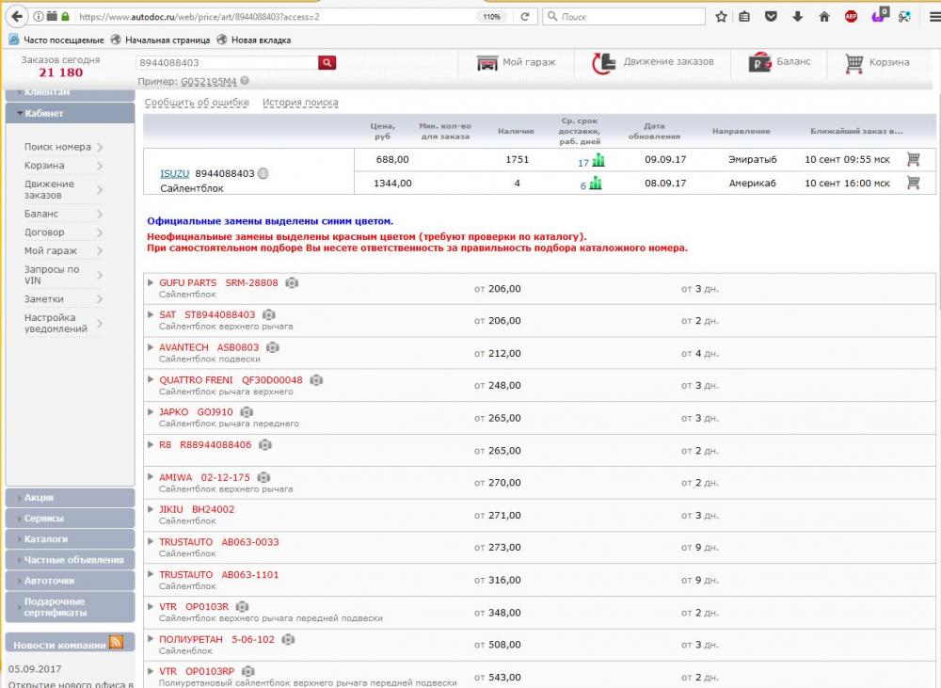
Task: Open photo icon for QUATTRO FRENI QF30D00048
Action: [x=316, y=380]
